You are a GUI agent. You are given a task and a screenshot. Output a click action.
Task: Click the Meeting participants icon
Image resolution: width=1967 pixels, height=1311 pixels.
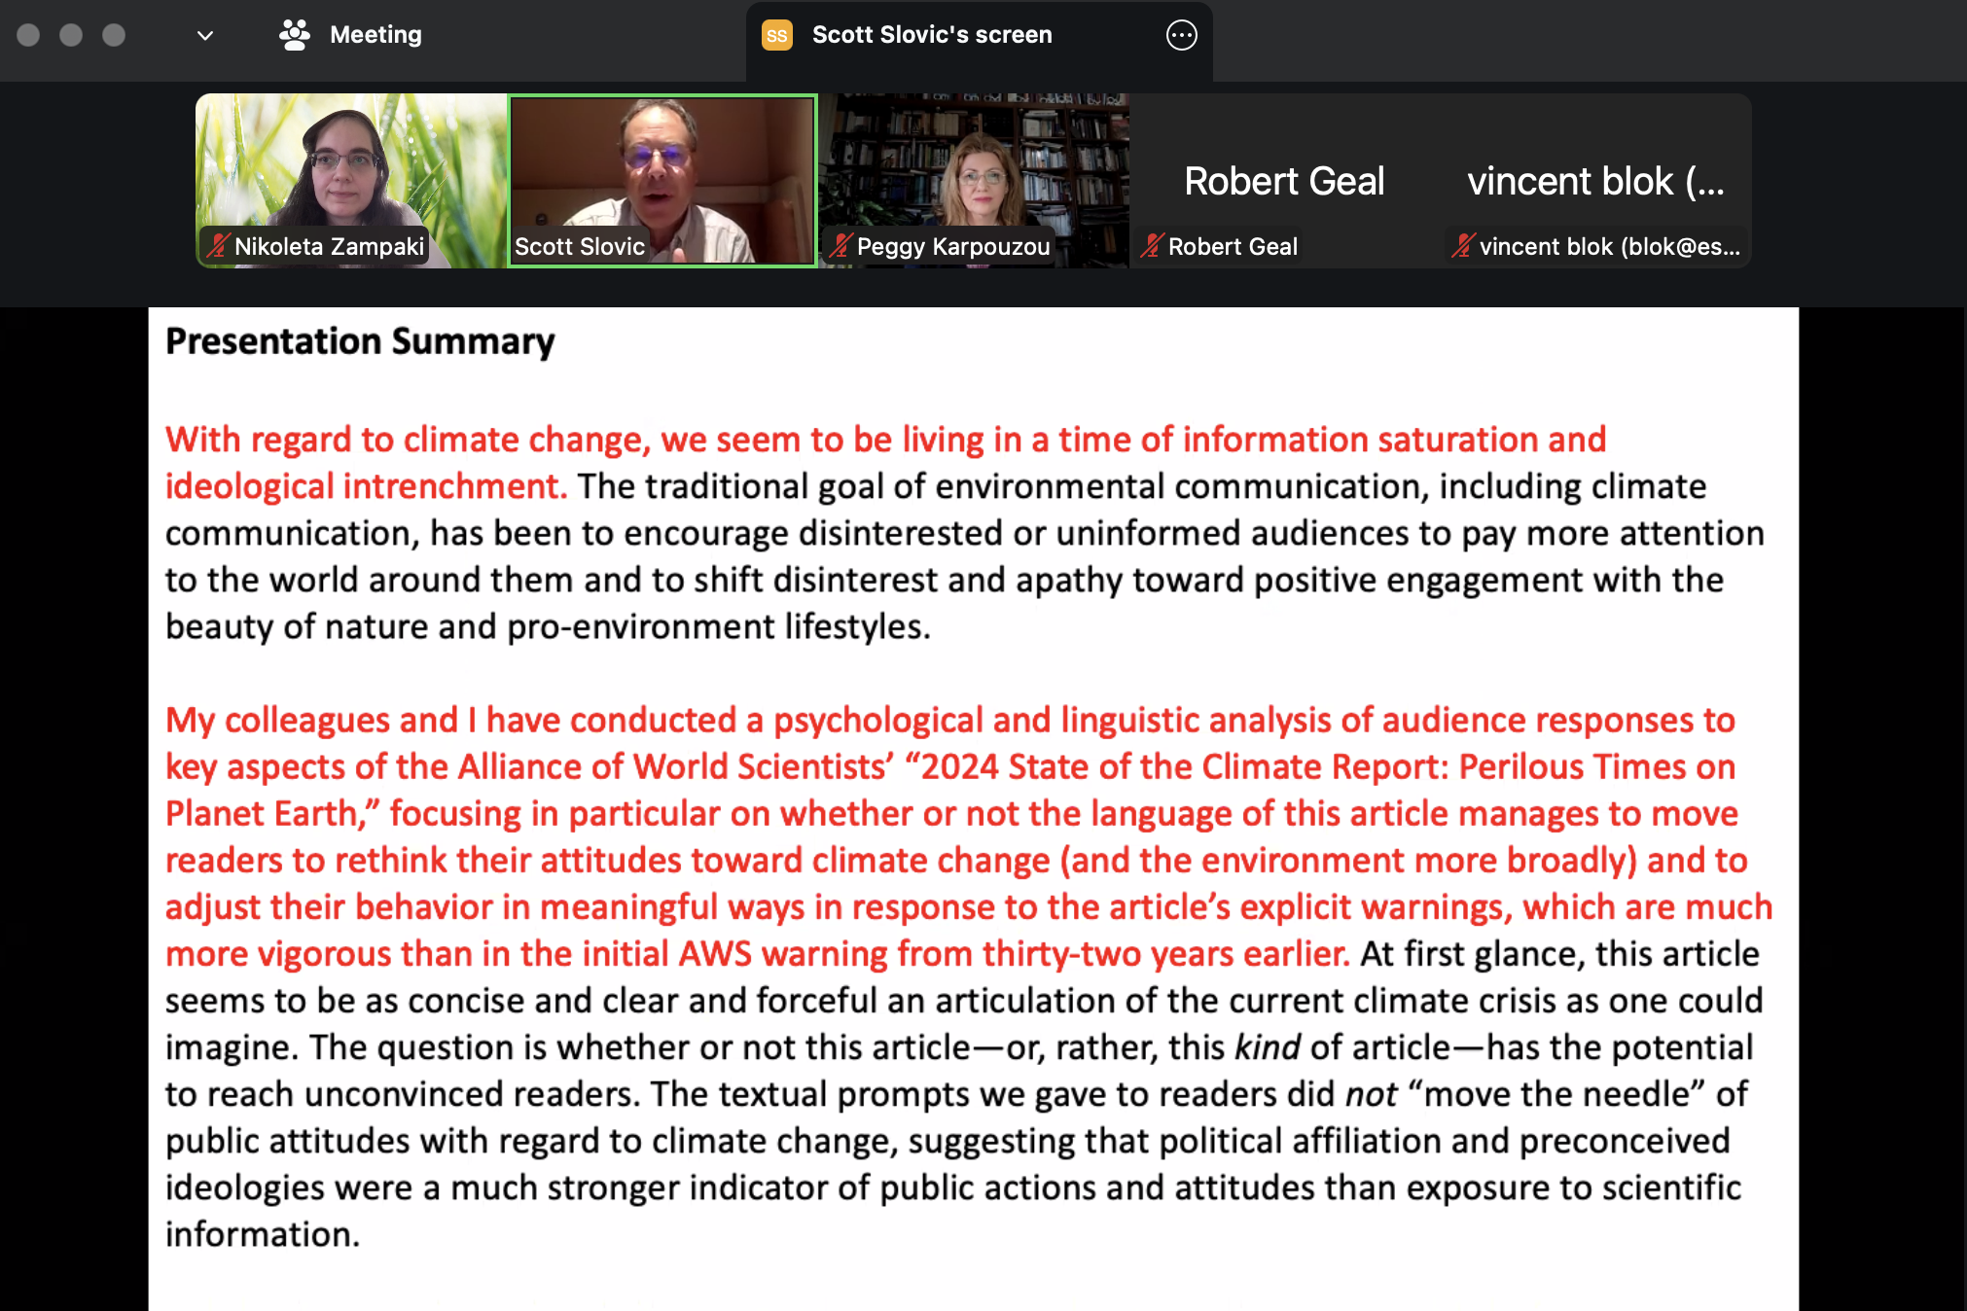pos(294,35)
